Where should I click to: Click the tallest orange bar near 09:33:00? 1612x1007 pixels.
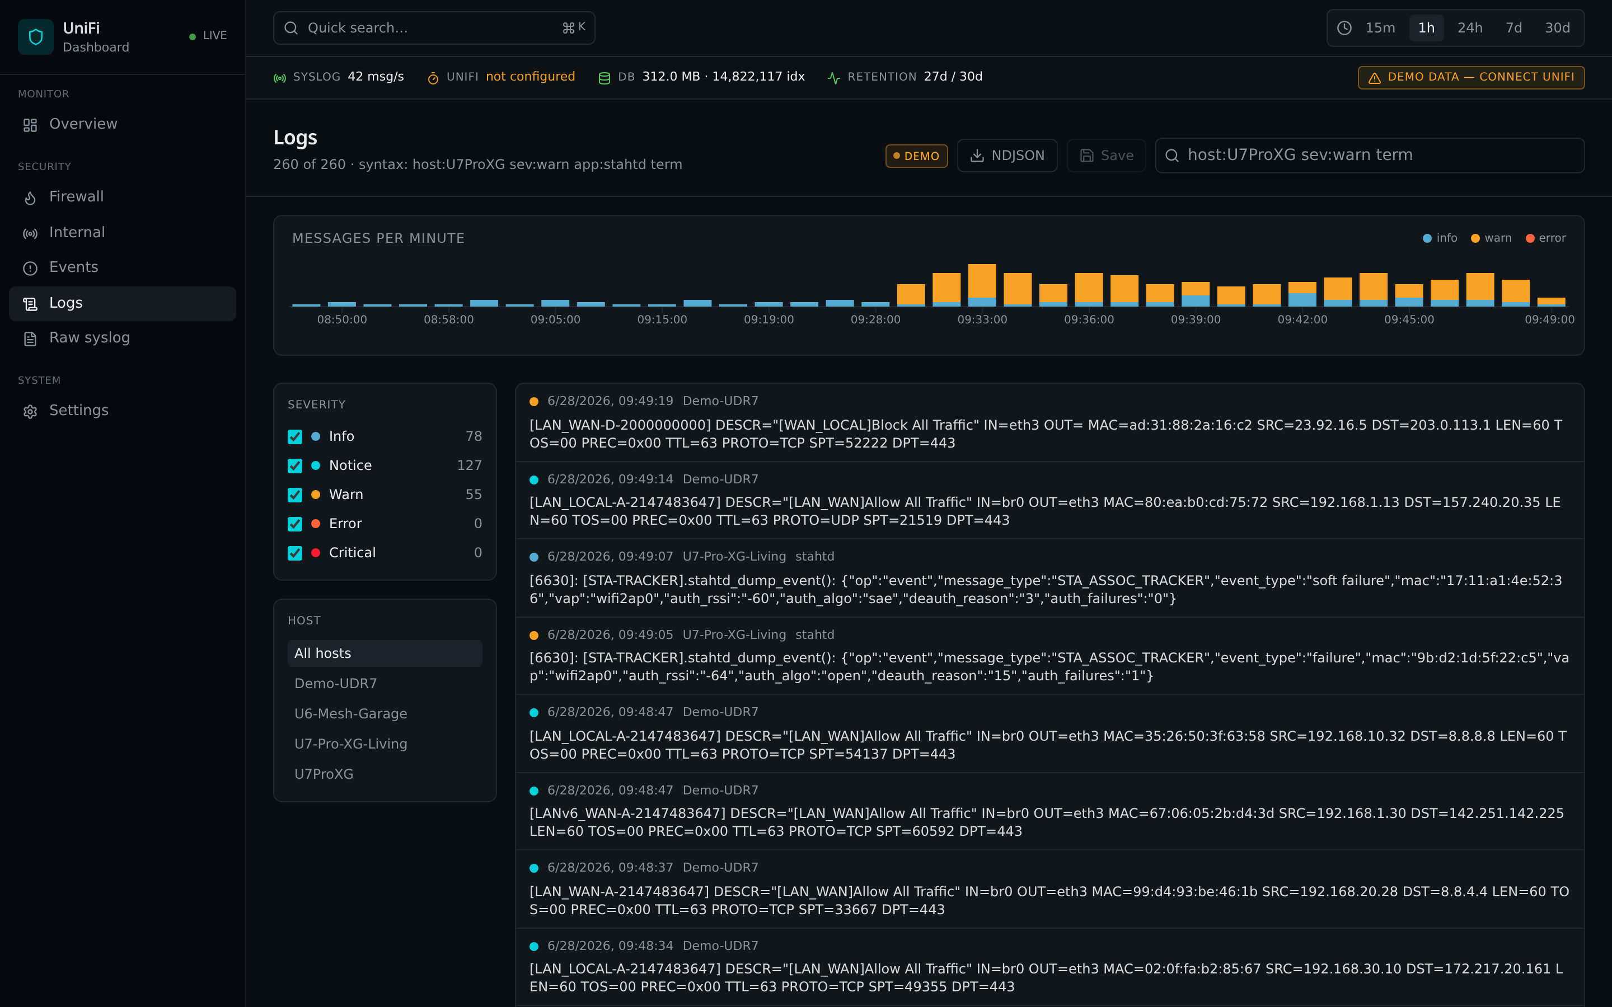click(982, 285)
